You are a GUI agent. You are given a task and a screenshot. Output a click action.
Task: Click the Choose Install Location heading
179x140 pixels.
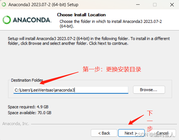(x=81, y=15)
